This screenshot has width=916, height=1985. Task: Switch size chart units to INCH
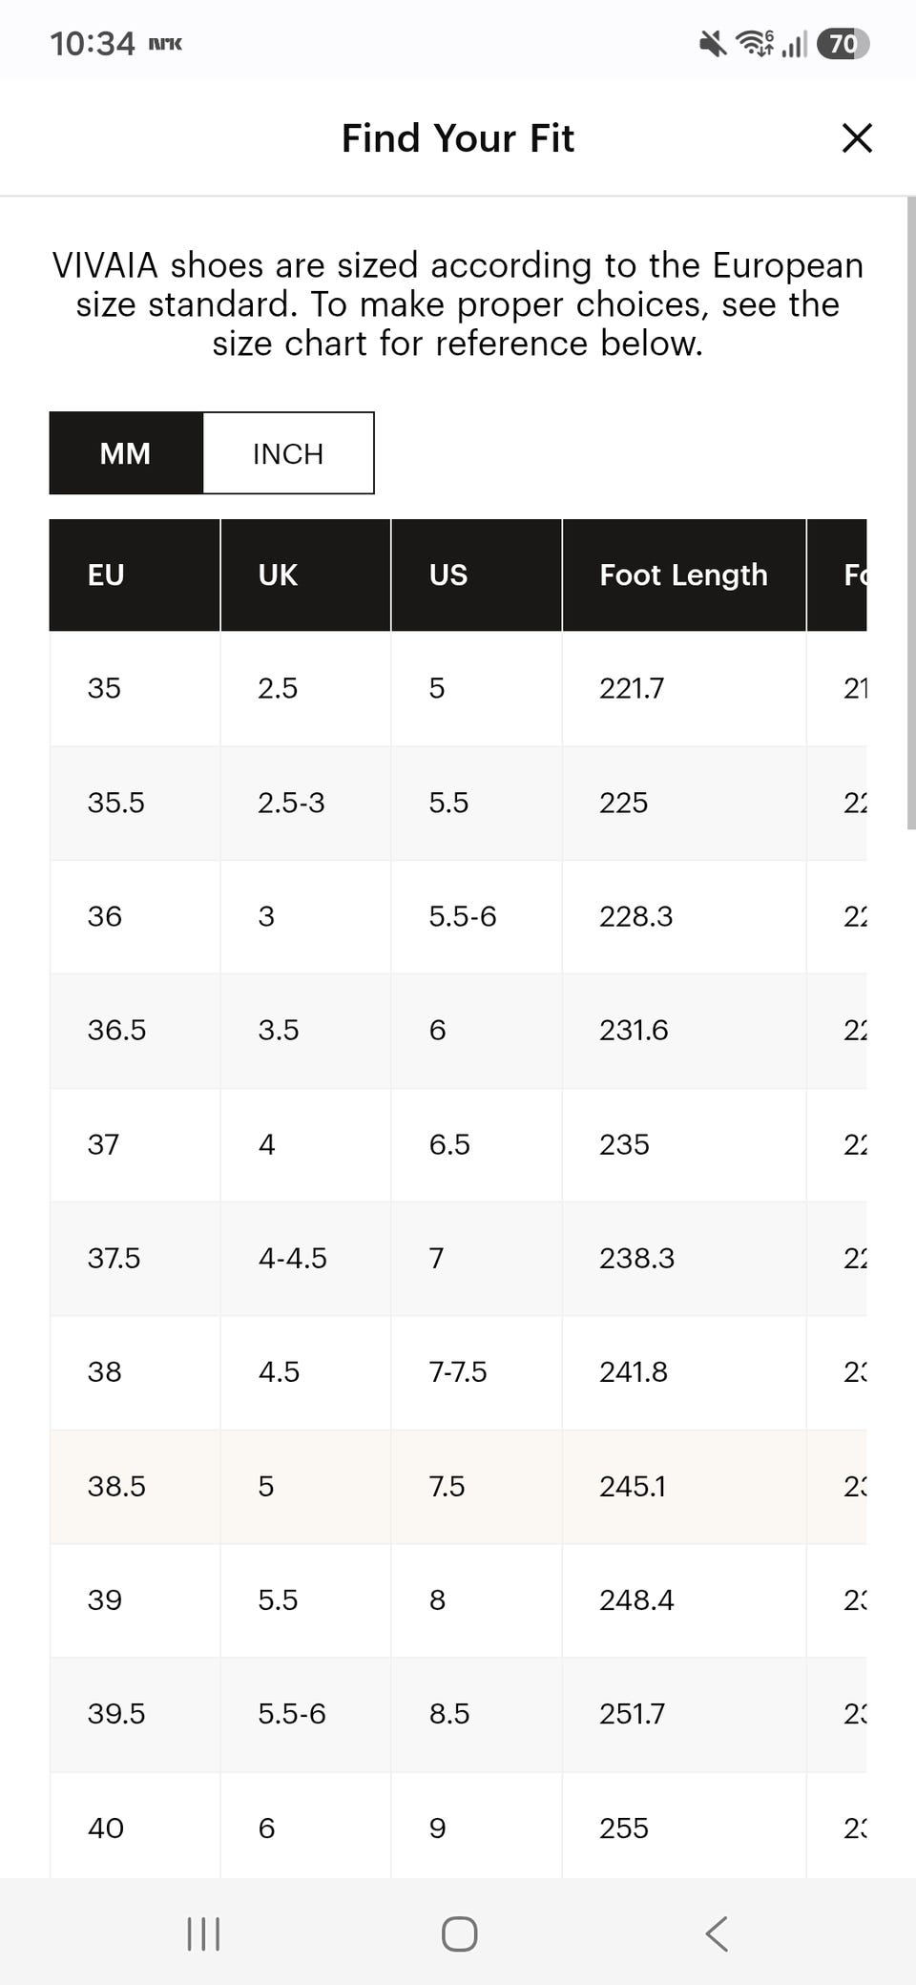pyautogui.click(x=288, y=453)
